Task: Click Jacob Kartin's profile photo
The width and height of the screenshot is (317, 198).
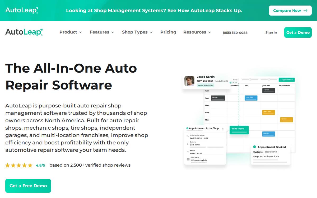Action: [x=189, y=81]
